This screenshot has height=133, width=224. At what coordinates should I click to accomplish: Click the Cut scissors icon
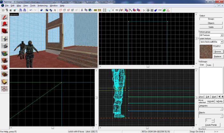pos(82,10)
